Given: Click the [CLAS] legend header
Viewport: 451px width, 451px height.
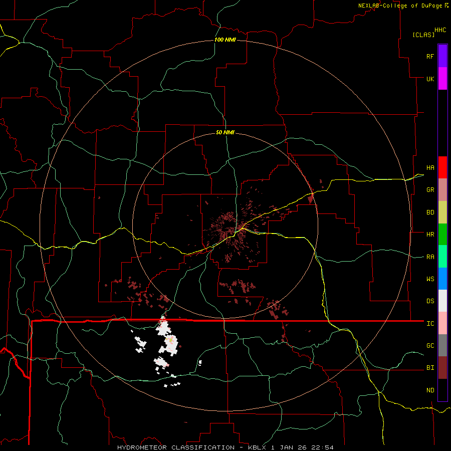Looking at the screenshot, I should click(x=423, y=35).
